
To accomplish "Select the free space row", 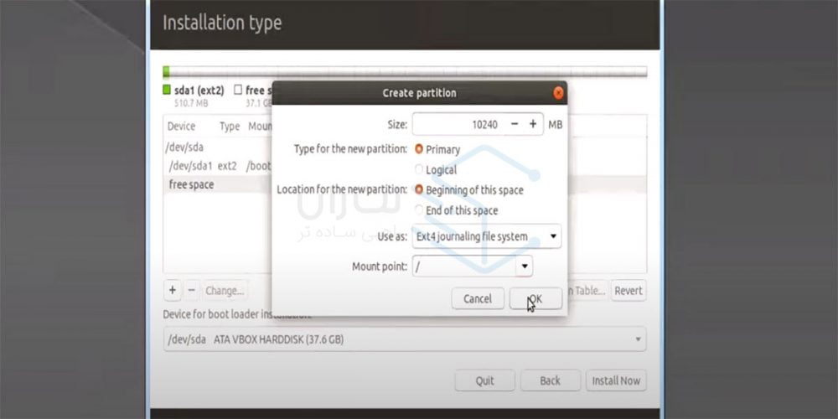I will pyautogui.click(x=191, y=184).
